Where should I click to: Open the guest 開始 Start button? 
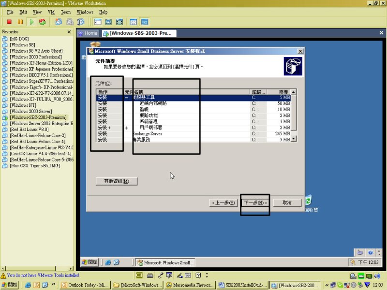pos(90,262)
